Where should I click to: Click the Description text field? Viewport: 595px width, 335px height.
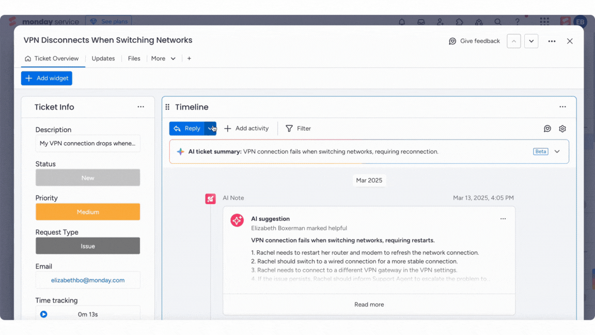click(x=88, y=144)
